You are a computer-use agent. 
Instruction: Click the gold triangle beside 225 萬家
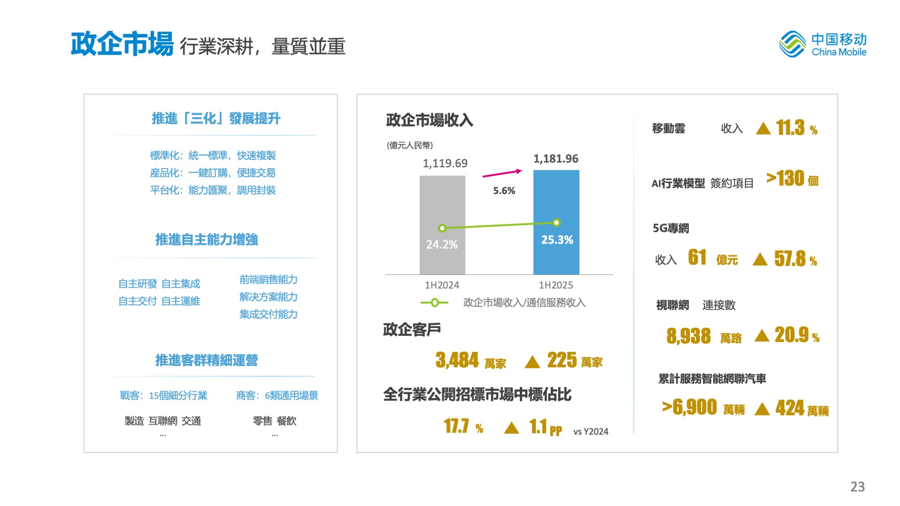click(x=532, y=362)
